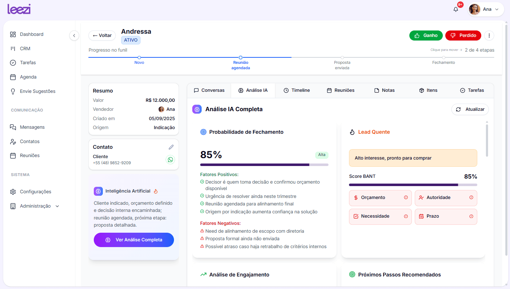Viewport: 510px width, 289px height.
Task: Click the Autoridade info icon
Action: 471,198
